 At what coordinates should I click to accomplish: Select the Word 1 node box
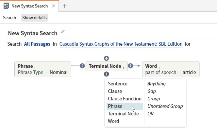pos(171,69)
